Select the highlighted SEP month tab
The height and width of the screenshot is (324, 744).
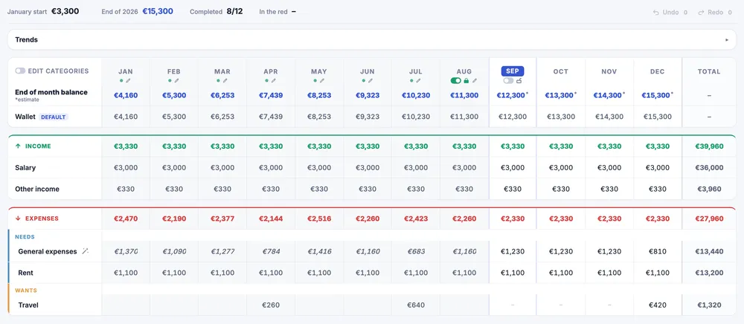pos(513,71)
